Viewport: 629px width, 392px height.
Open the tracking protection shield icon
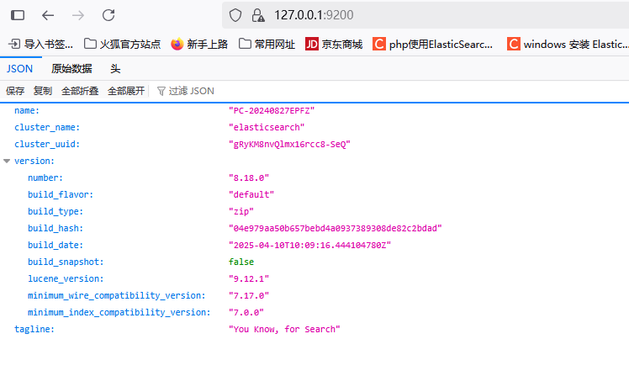pos(235,15)
